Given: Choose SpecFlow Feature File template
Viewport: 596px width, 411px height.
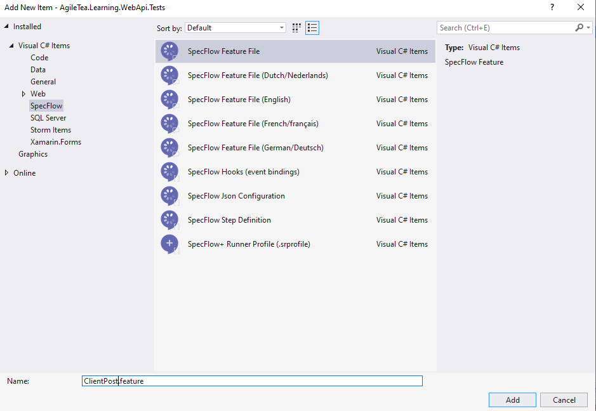Looking at the screenshot, I should pyautogui.click(x=295, y=51).
